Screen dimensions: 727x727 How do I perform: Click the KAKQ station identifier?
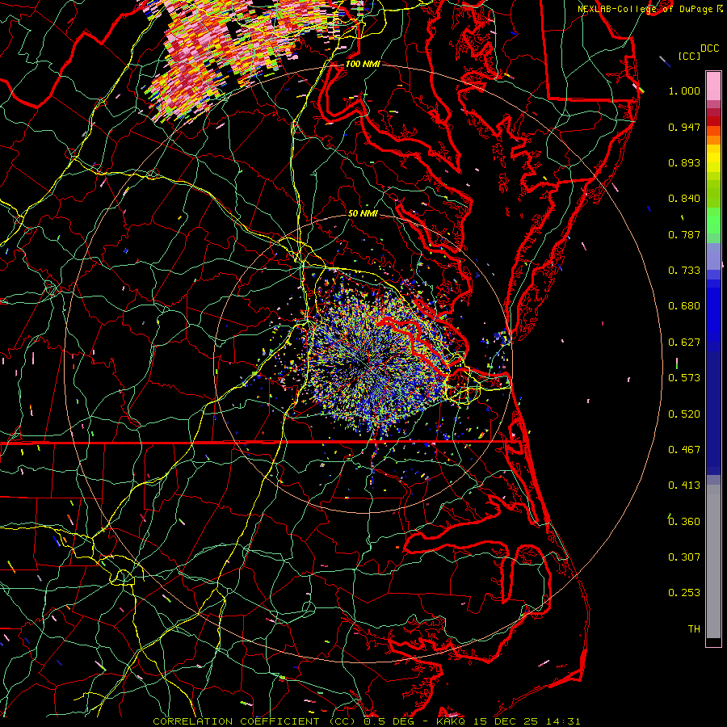click(x=452, y=721)
